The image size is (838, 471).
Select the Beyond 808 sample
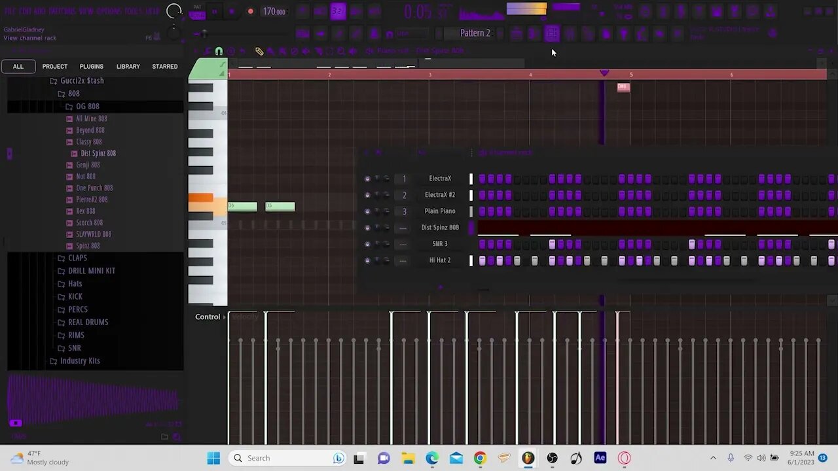pos(86,130)
